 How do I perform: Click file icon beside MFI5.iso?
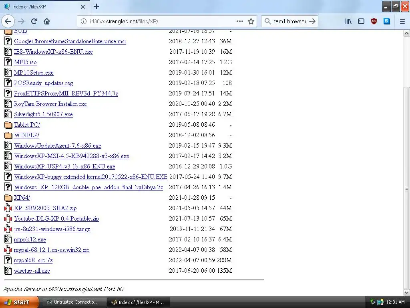pyautogui.click(x=8, y=62)
